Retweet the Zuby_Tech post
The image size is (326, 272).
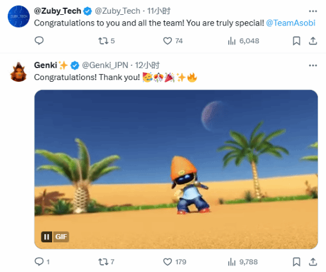[x=106, y=41]
